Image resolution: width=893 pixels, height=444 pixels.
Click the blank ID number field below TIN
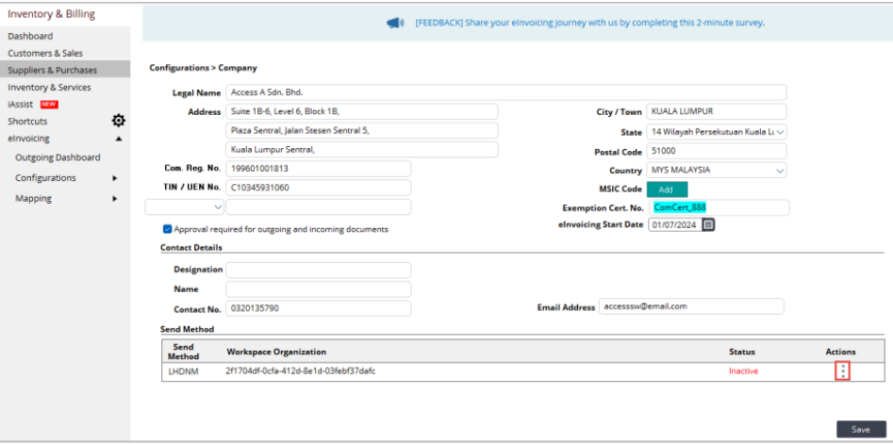point(319,207)
